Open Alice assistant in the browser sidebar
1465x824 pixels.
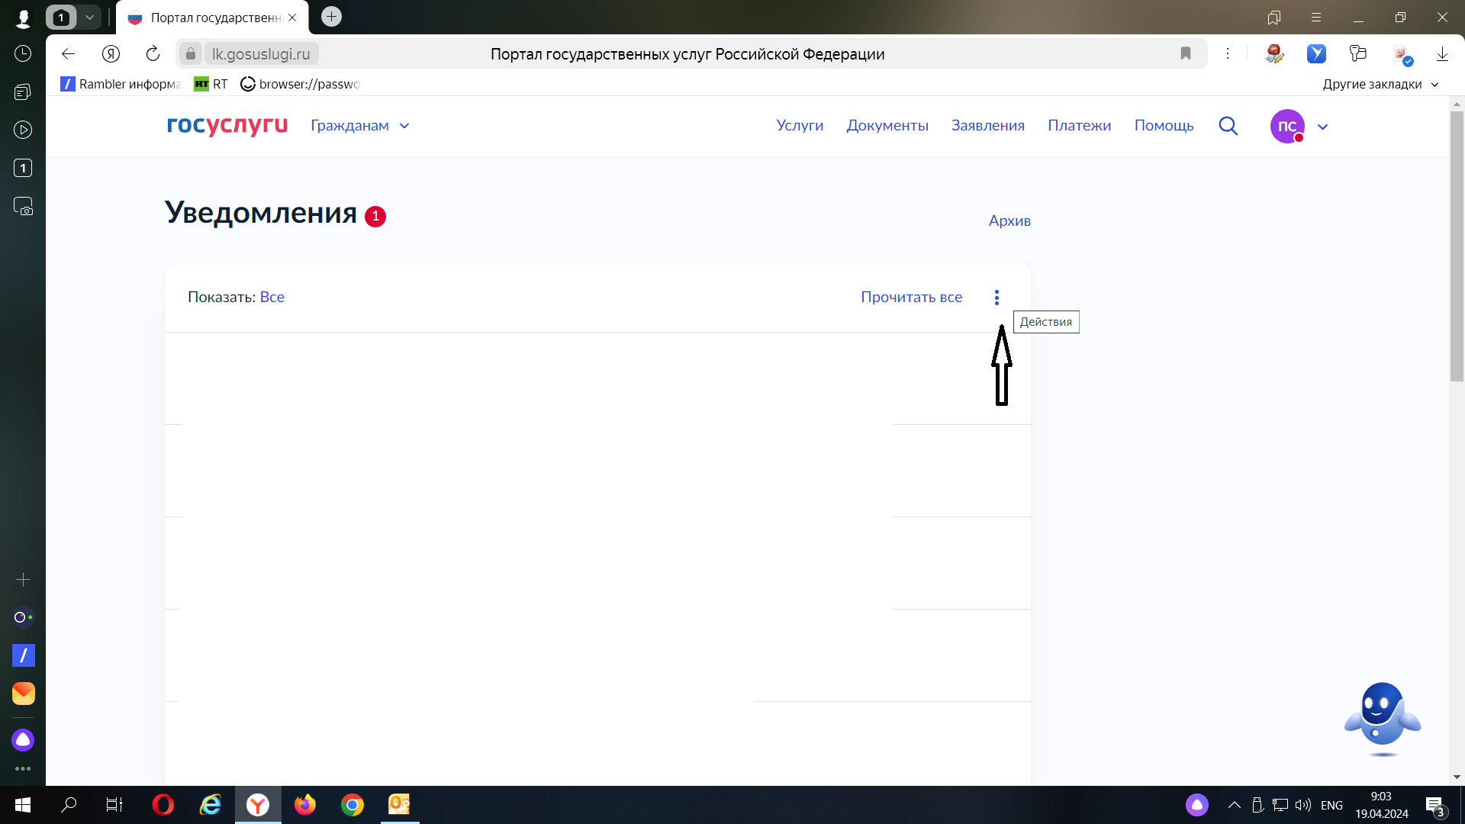tap(23, 739)
